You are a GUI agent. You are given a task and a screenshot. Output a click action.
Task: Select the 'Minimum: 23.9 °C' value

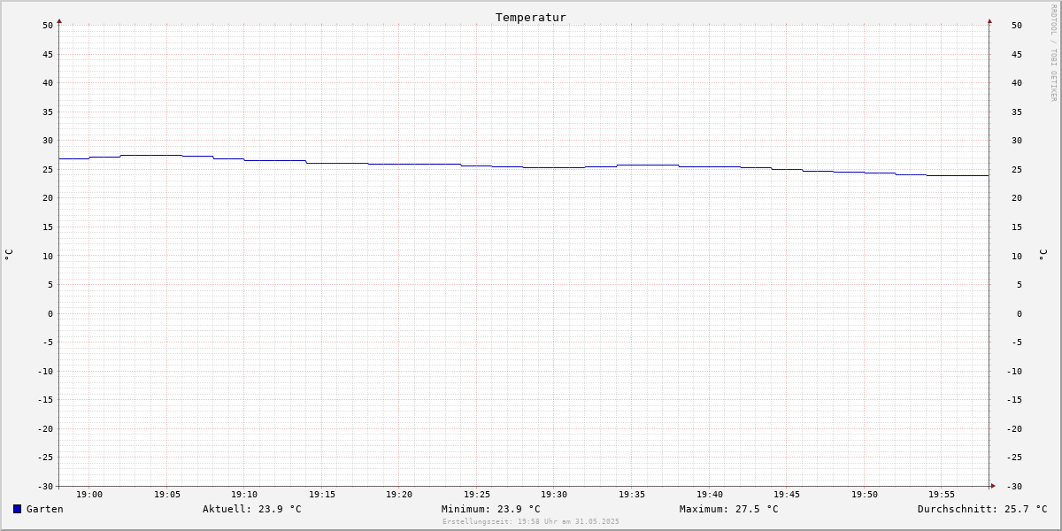[490, 509]
